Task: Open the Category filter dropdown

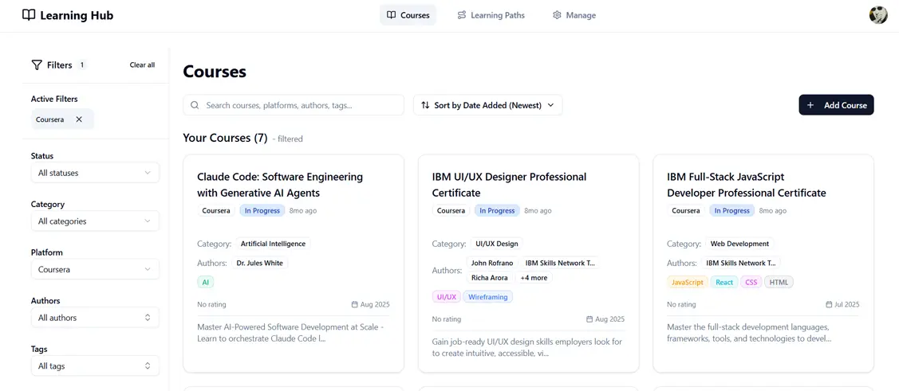Action: [95, 221]
